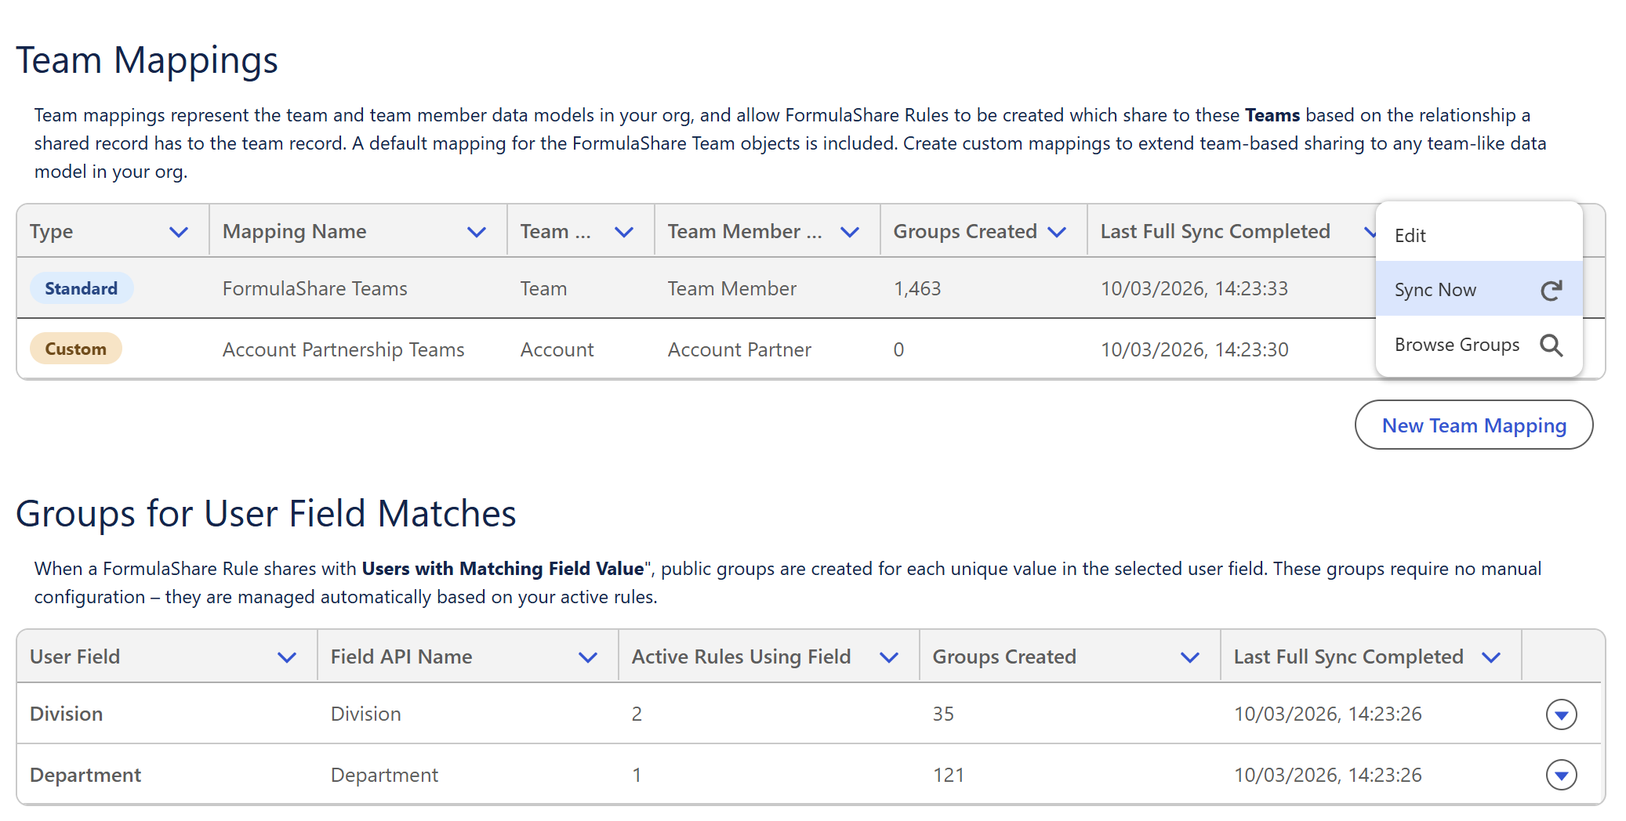Open the Department row action menu
This screenshot has width=1626, height=821.
coord(1561,776)
